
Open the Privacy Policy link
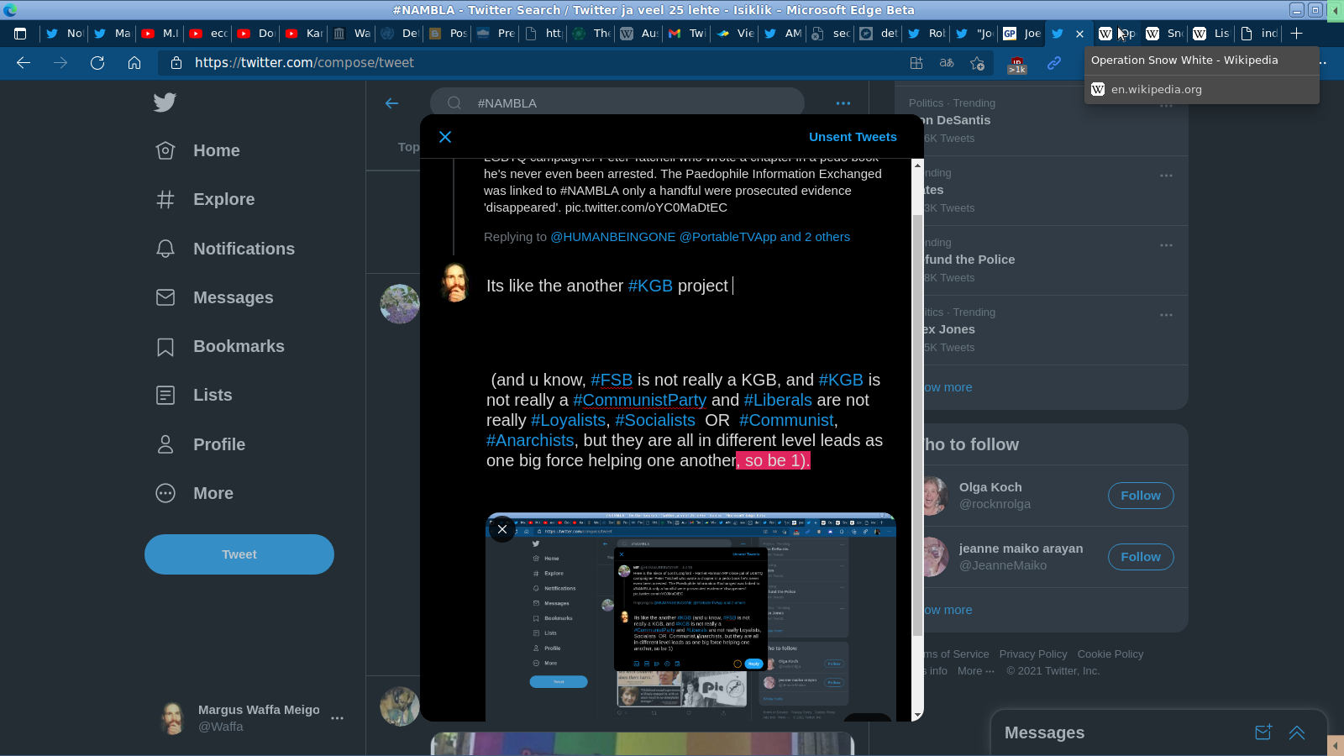coord(1033,654)
